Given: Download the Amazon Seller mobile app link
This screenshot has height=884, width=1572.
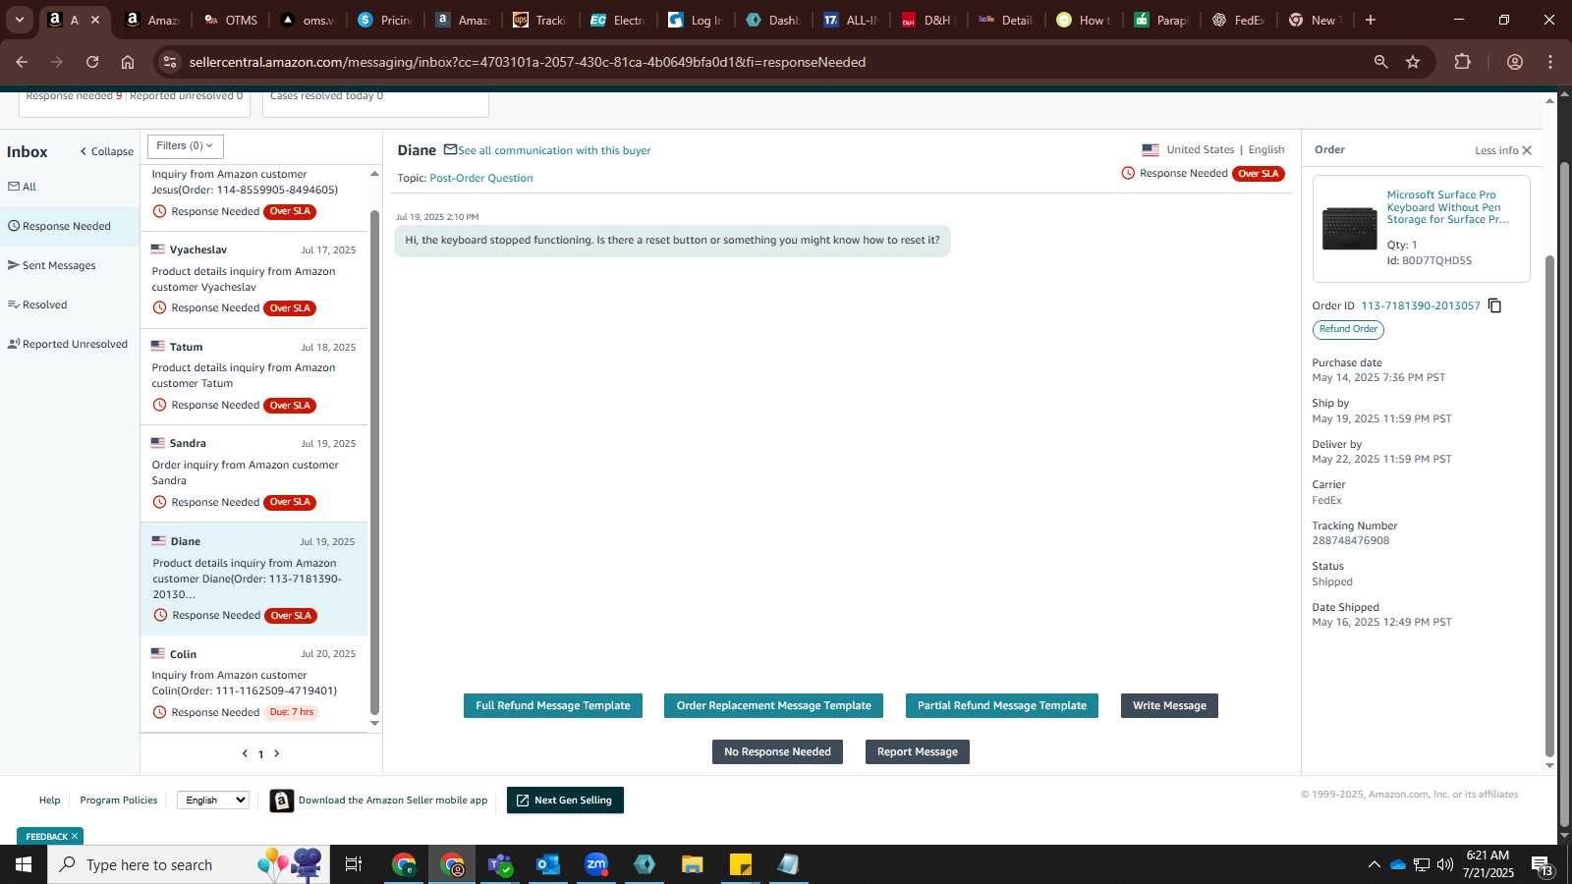Looking at the screenshot, I should tap(393, 801).
